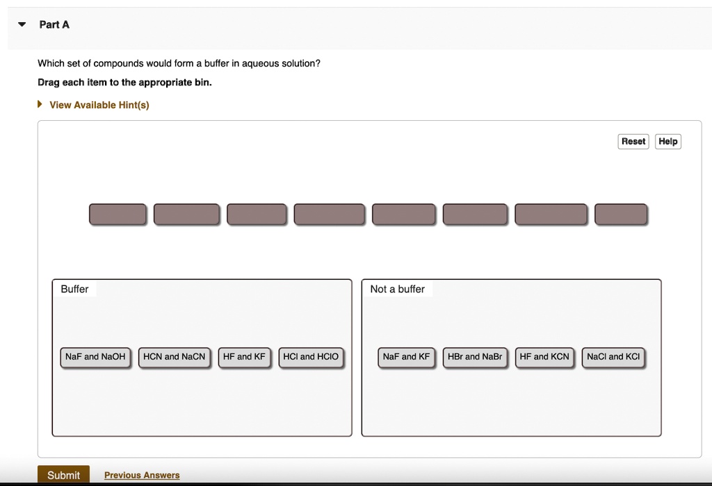
Task: Select the HCl and HClO chip
Action: tap(311, 357)
